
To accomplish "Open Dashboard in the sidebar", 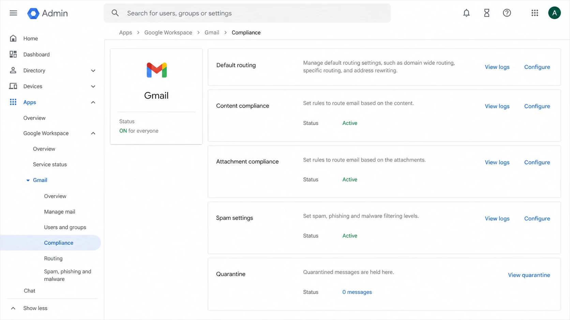I will click(36, 54).
